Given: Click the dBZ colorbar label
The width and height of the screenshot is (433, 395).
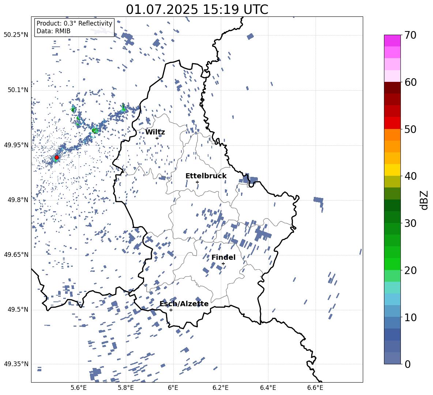Looking at the screenshot, I should 423,200.
